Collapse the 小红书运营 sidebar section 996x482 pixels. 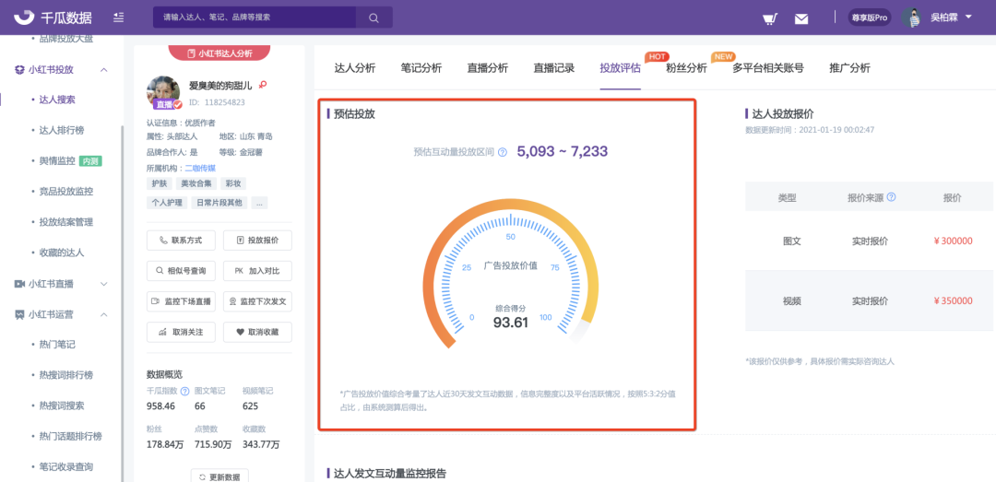pos(104,314)
